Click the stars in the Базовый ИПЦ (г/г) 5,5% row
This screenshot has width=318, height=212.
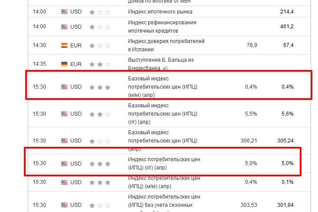click(x=100, y=114)
